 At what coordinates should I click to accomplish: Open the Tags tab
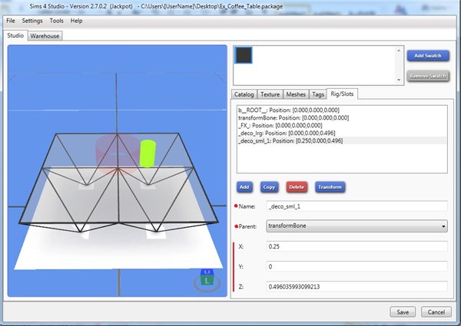(317, 94)
